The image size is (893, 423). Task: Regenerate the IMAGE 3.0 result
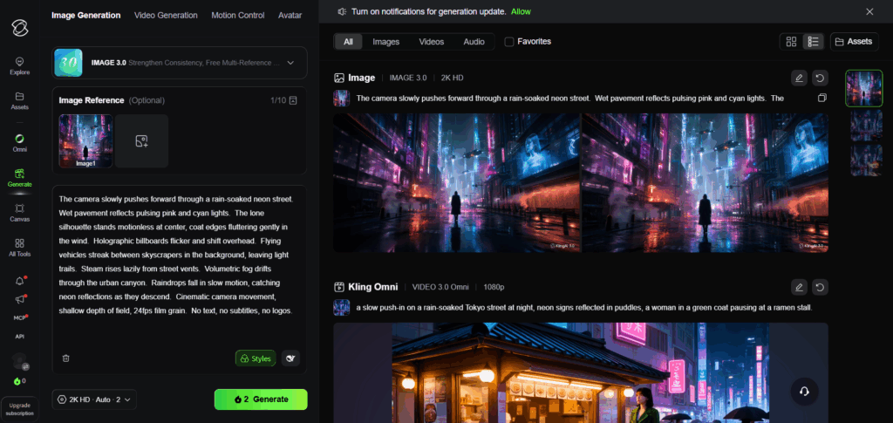[820, 78]
